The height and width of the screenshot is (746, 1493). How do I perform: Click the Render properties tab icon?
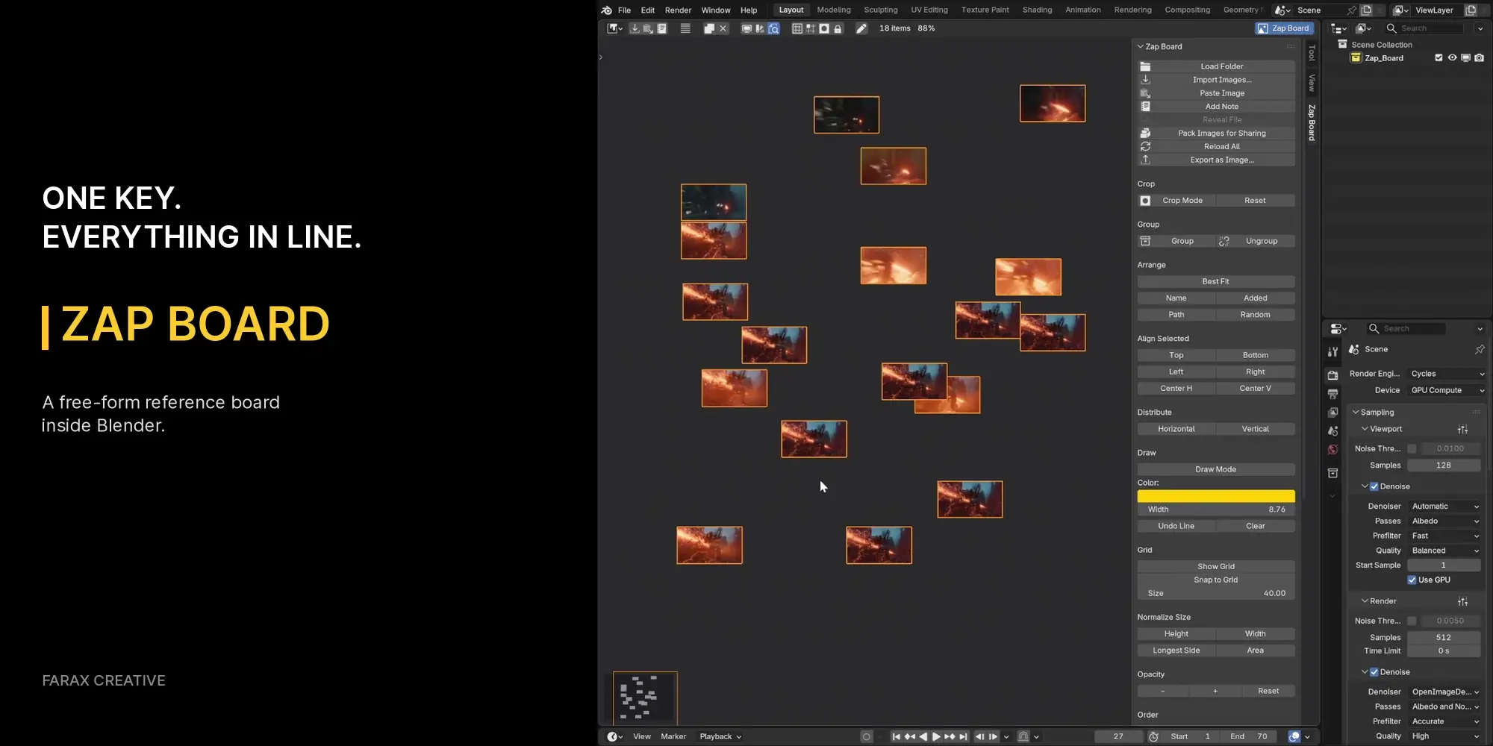[x=1333, y=375]
